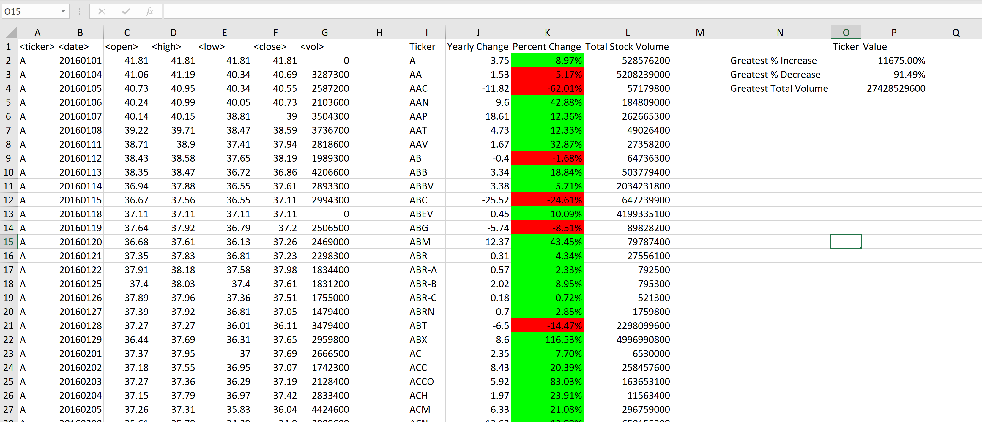Click the Greatest Total Volume value 27428529600
The height and width of the screenshot is (422, 982).
(893, 88)
